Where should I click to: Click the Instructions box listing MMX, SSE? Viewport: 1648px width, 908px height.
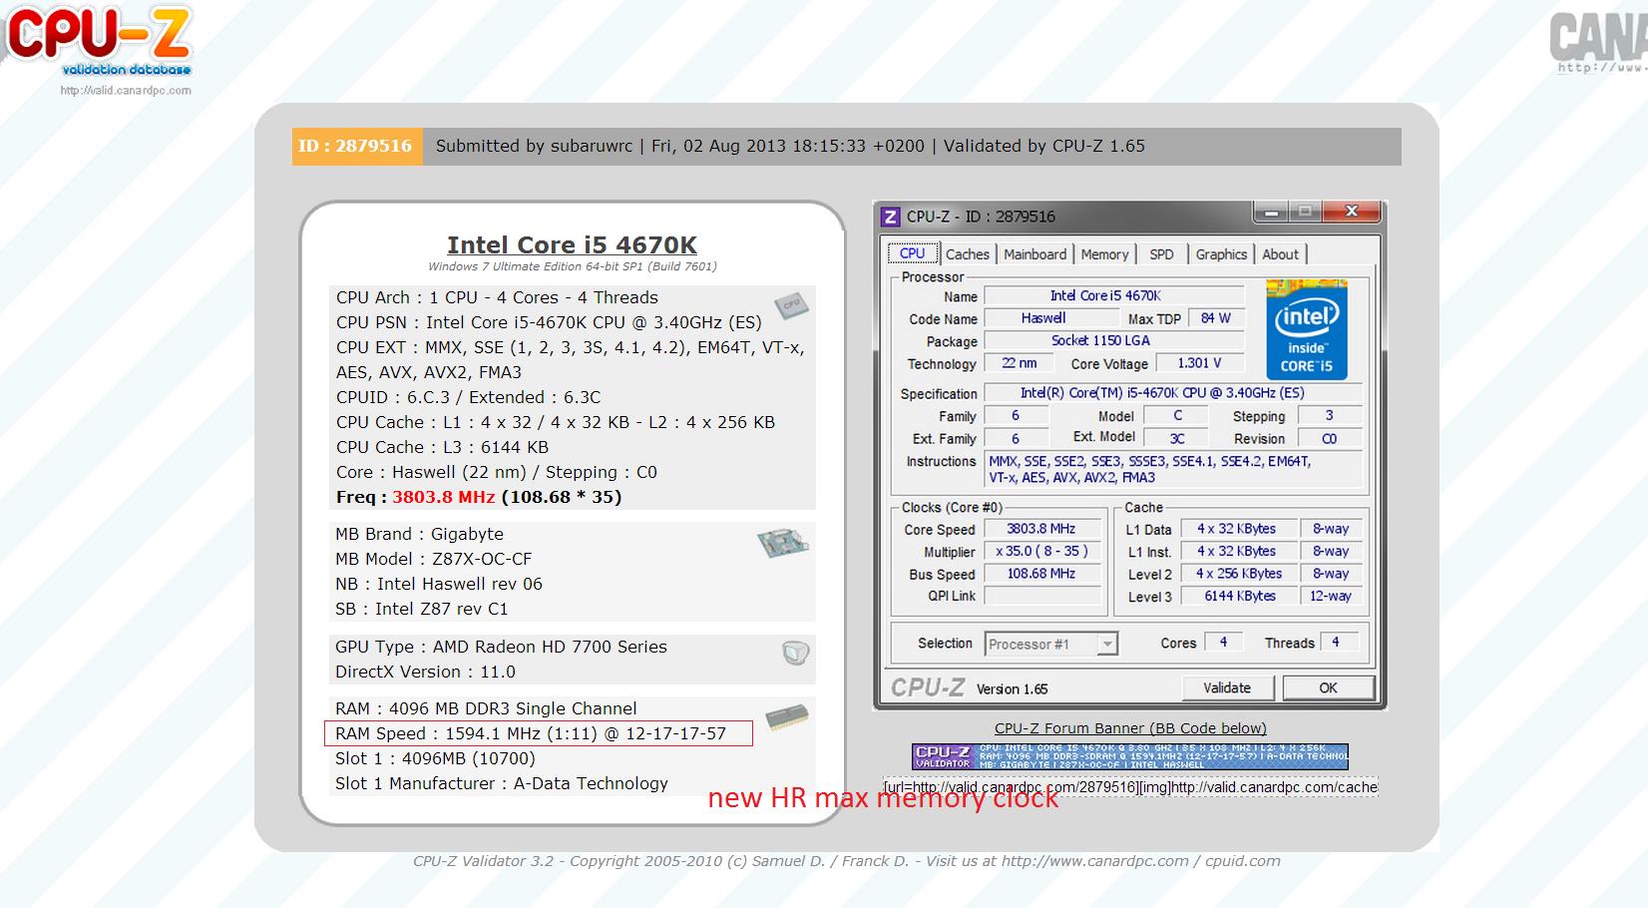click(1173, 470)
